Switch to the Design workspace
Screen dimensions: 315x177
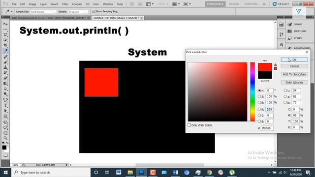coord(234,4)
